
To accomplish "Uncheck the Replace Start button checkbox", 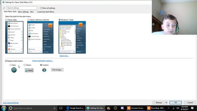I will coord(6,61).
